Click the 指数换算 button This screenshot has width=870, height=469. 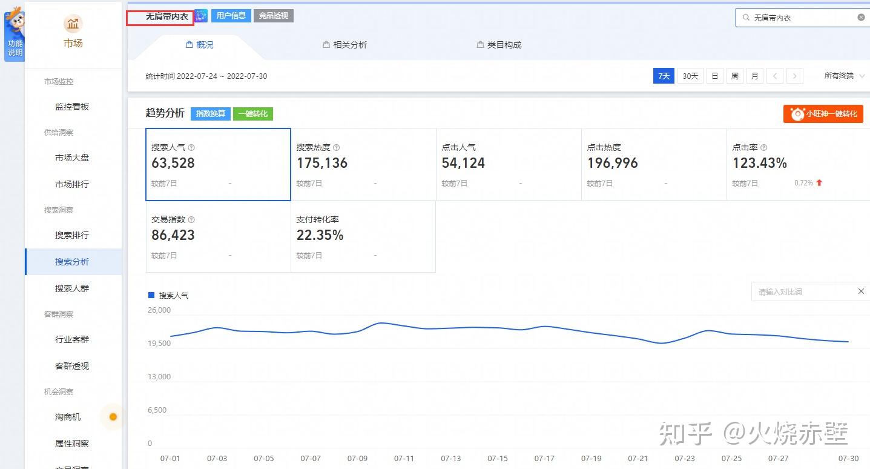pyautogui.click(x=211, y=113)
